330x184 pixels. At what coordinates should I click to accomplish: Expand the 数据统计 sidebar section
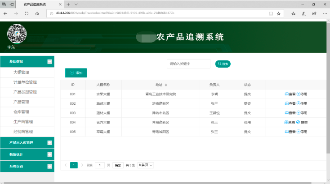coord(50,154)
